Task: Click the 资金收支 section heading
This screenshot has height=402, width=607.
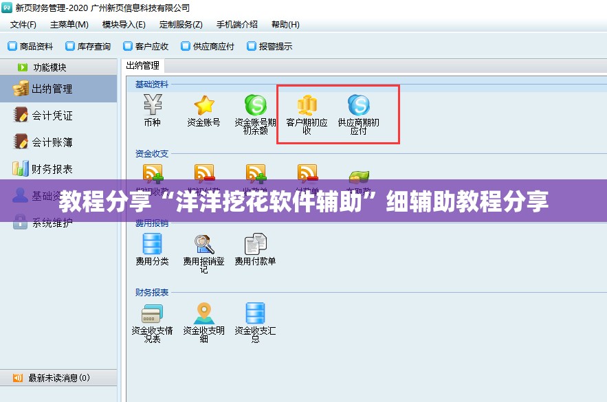Action: (x=152, y=154)
